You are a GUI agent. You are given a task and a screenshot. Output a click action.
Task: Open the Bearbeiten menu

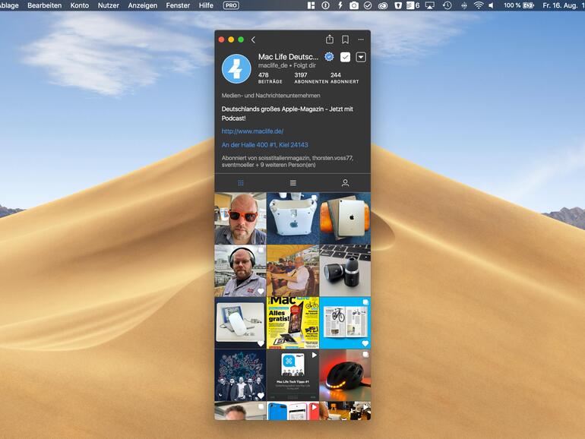(44, 5)
